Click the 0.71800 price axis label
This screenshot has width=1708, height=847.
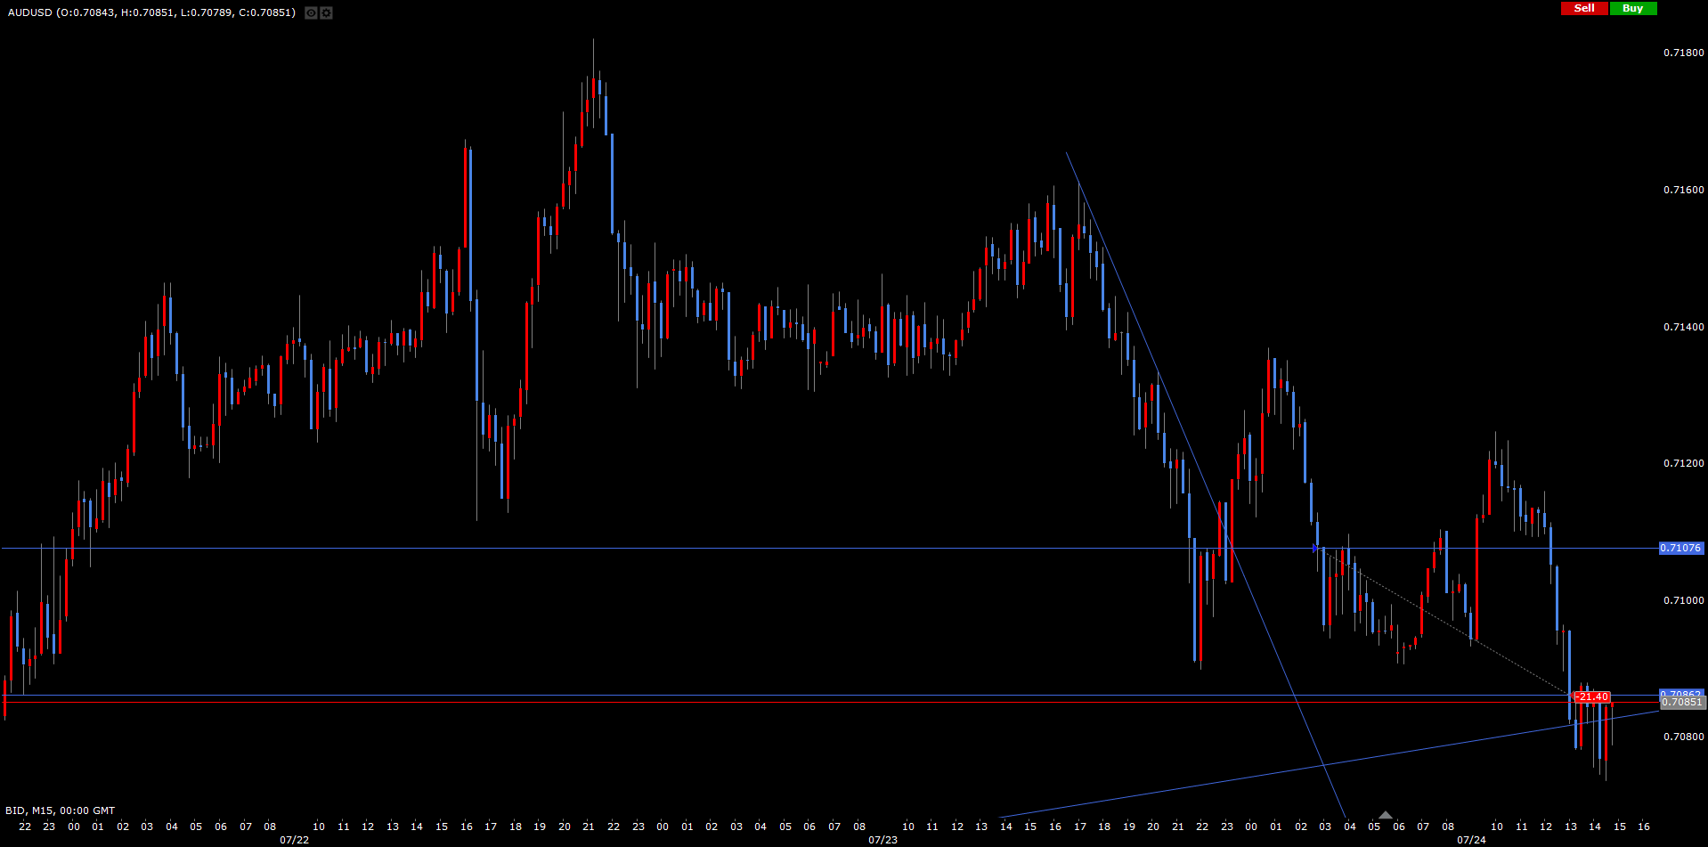pos(1683,53)
